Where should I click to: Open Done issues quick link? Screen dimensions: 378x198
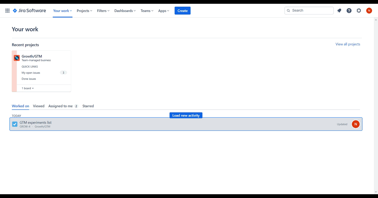[29, 79]
